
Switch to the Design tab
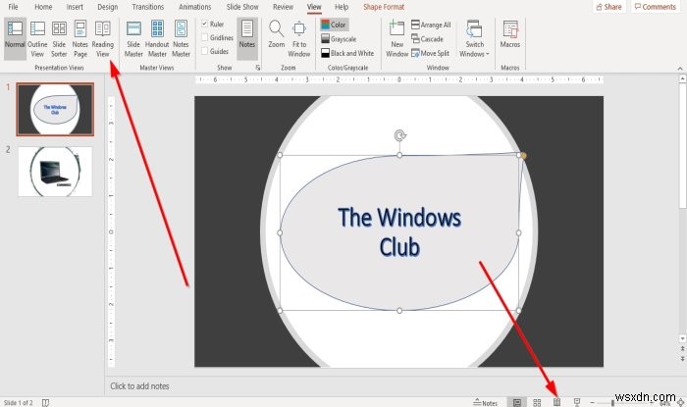(108, 7)
